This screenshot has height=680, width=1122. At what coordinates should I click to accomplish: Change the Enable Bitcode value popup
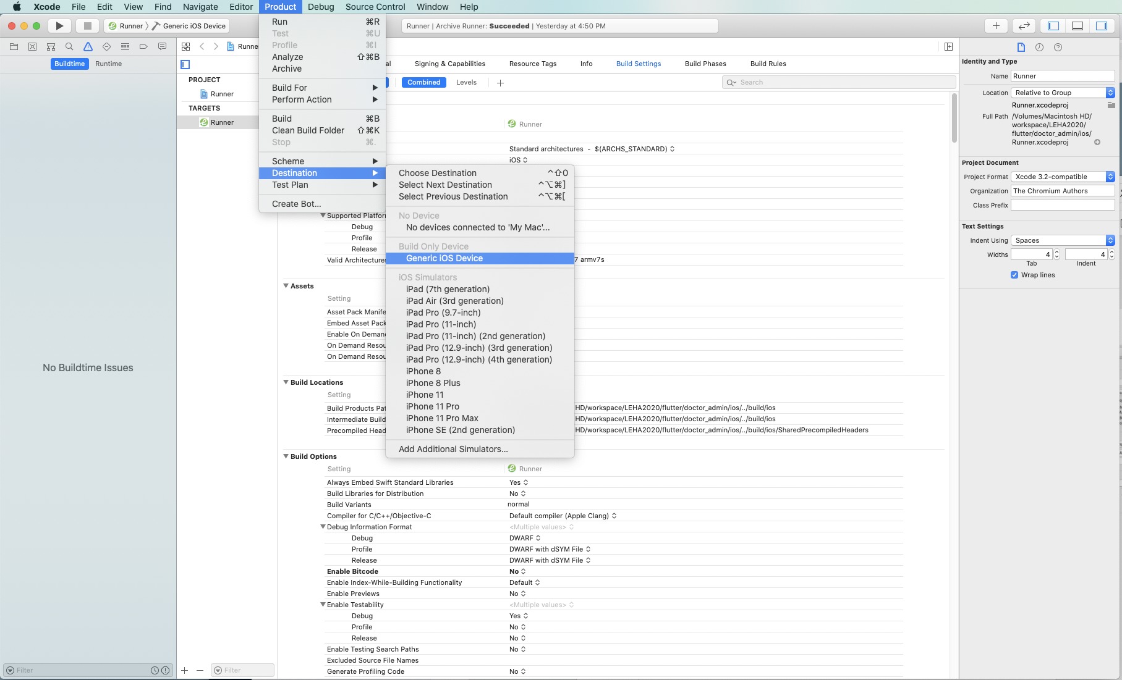pyautogui.click(x=517, y=571)
